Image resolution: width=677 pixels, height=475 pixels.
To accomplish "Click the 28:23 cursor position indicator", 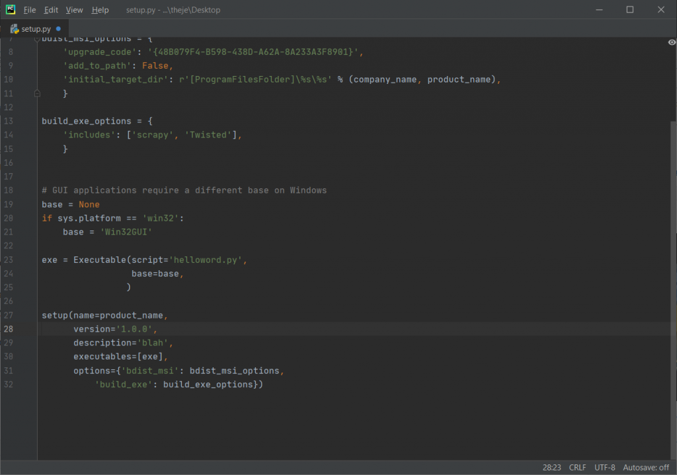I will pos(552,467).
